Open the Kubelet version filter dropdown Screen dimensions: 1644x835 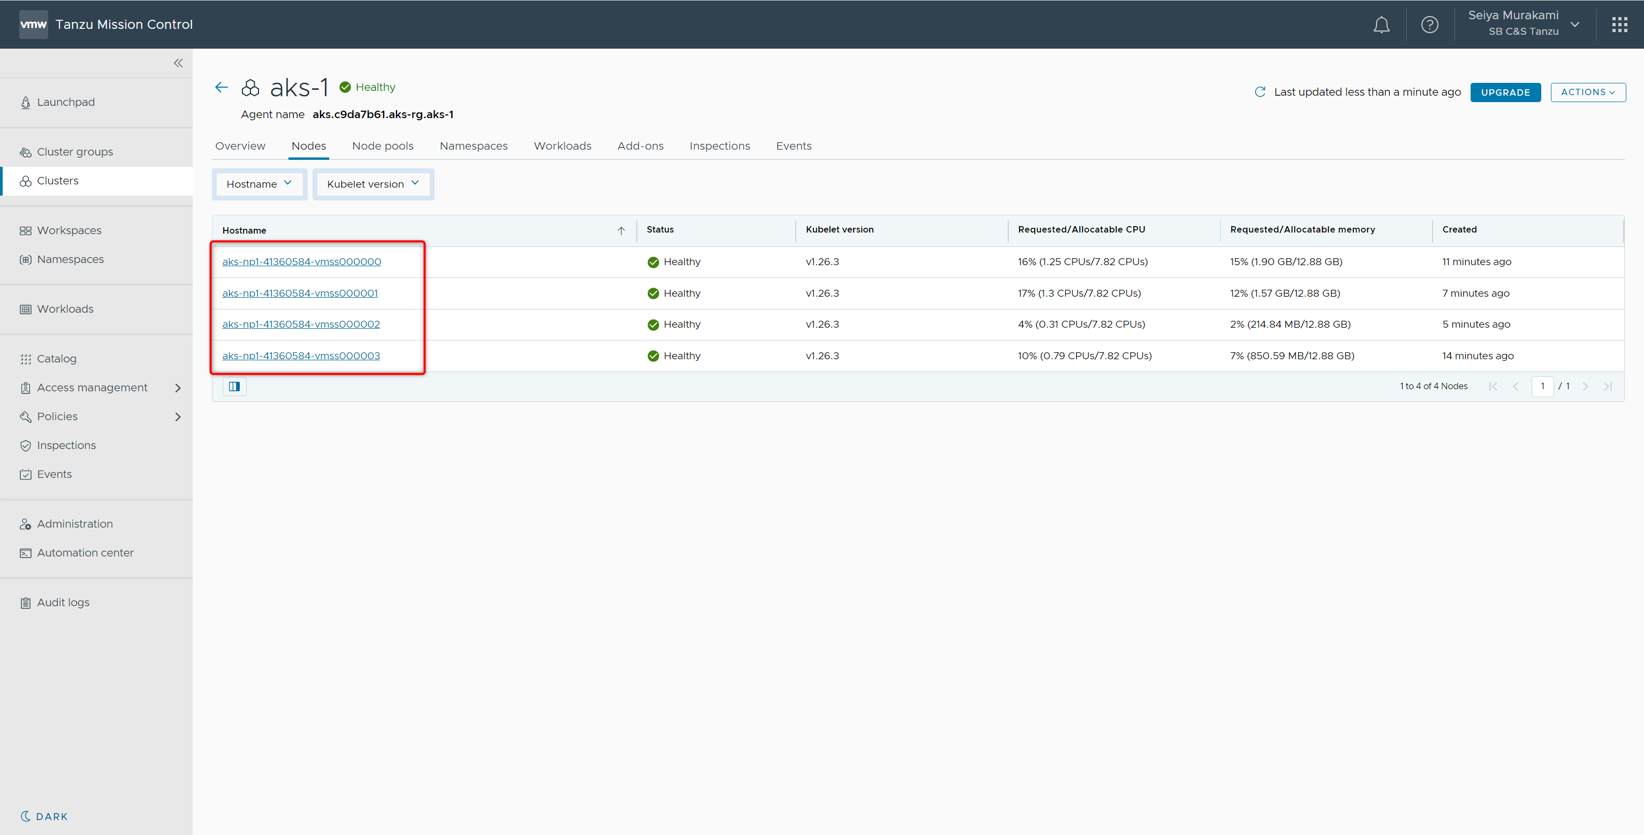coord(374,184)
